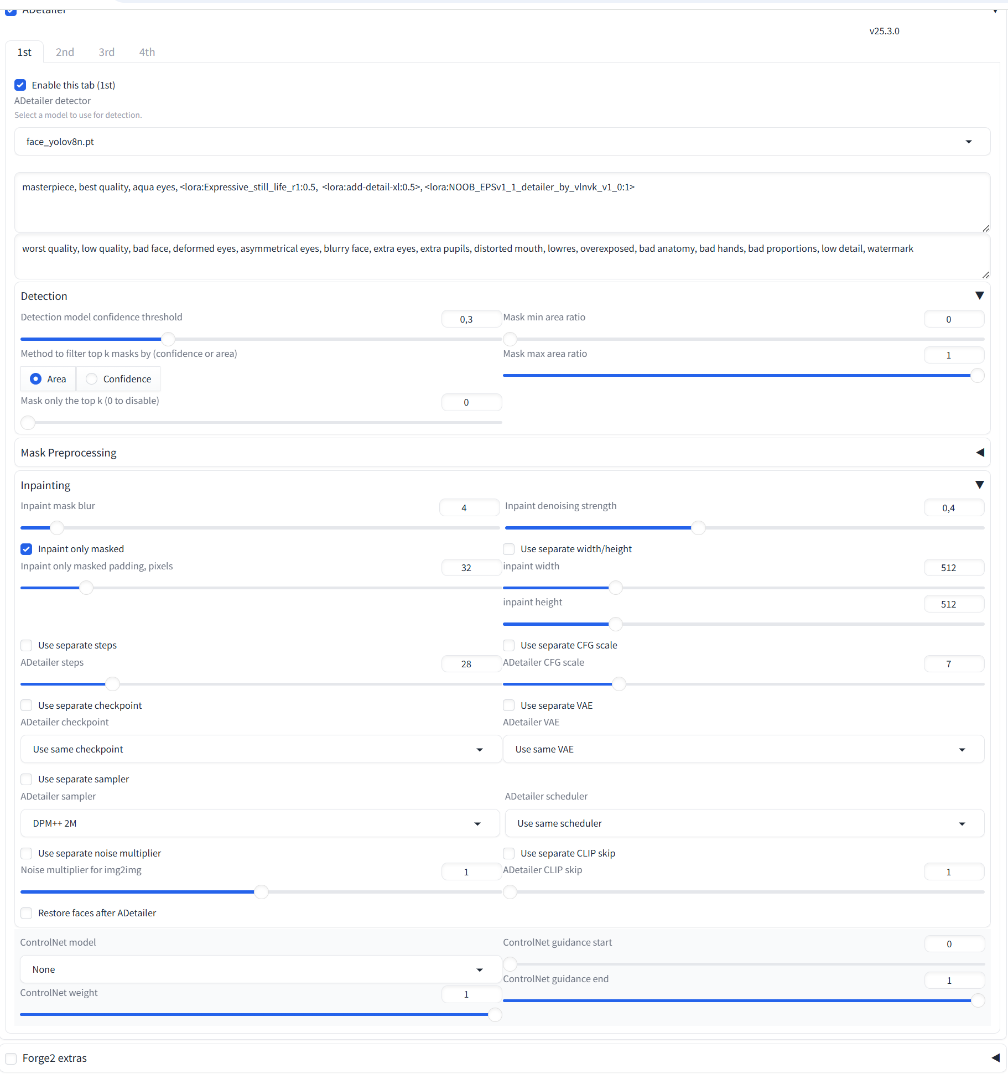Collapse the Inpainting section triangle
Screen dimensions: 1008x1074
[x=979, y=485]
